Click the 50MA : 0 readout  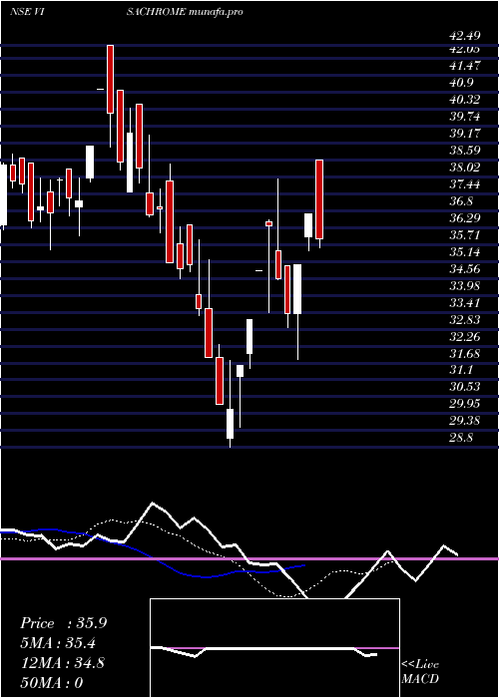(x=52, y=682)
